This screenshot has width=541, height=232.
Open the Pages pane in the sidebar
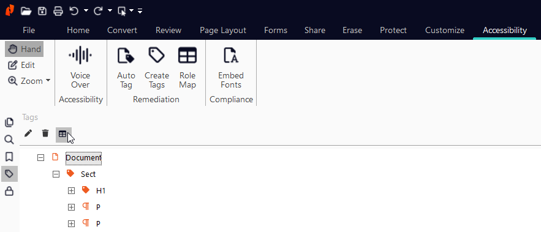[9, 122]
